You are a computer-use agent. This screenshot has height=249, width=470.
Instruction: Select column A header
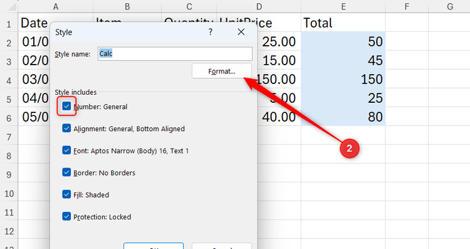click(56, 6)
